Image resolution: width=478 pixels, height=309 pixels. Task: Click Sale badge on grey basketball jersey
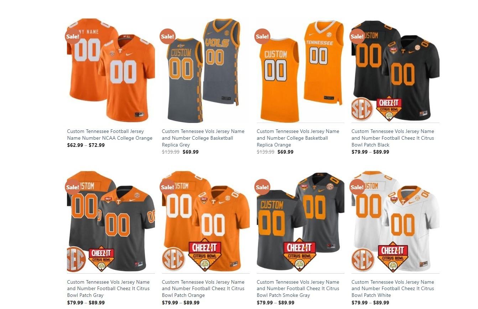point(167,36)
